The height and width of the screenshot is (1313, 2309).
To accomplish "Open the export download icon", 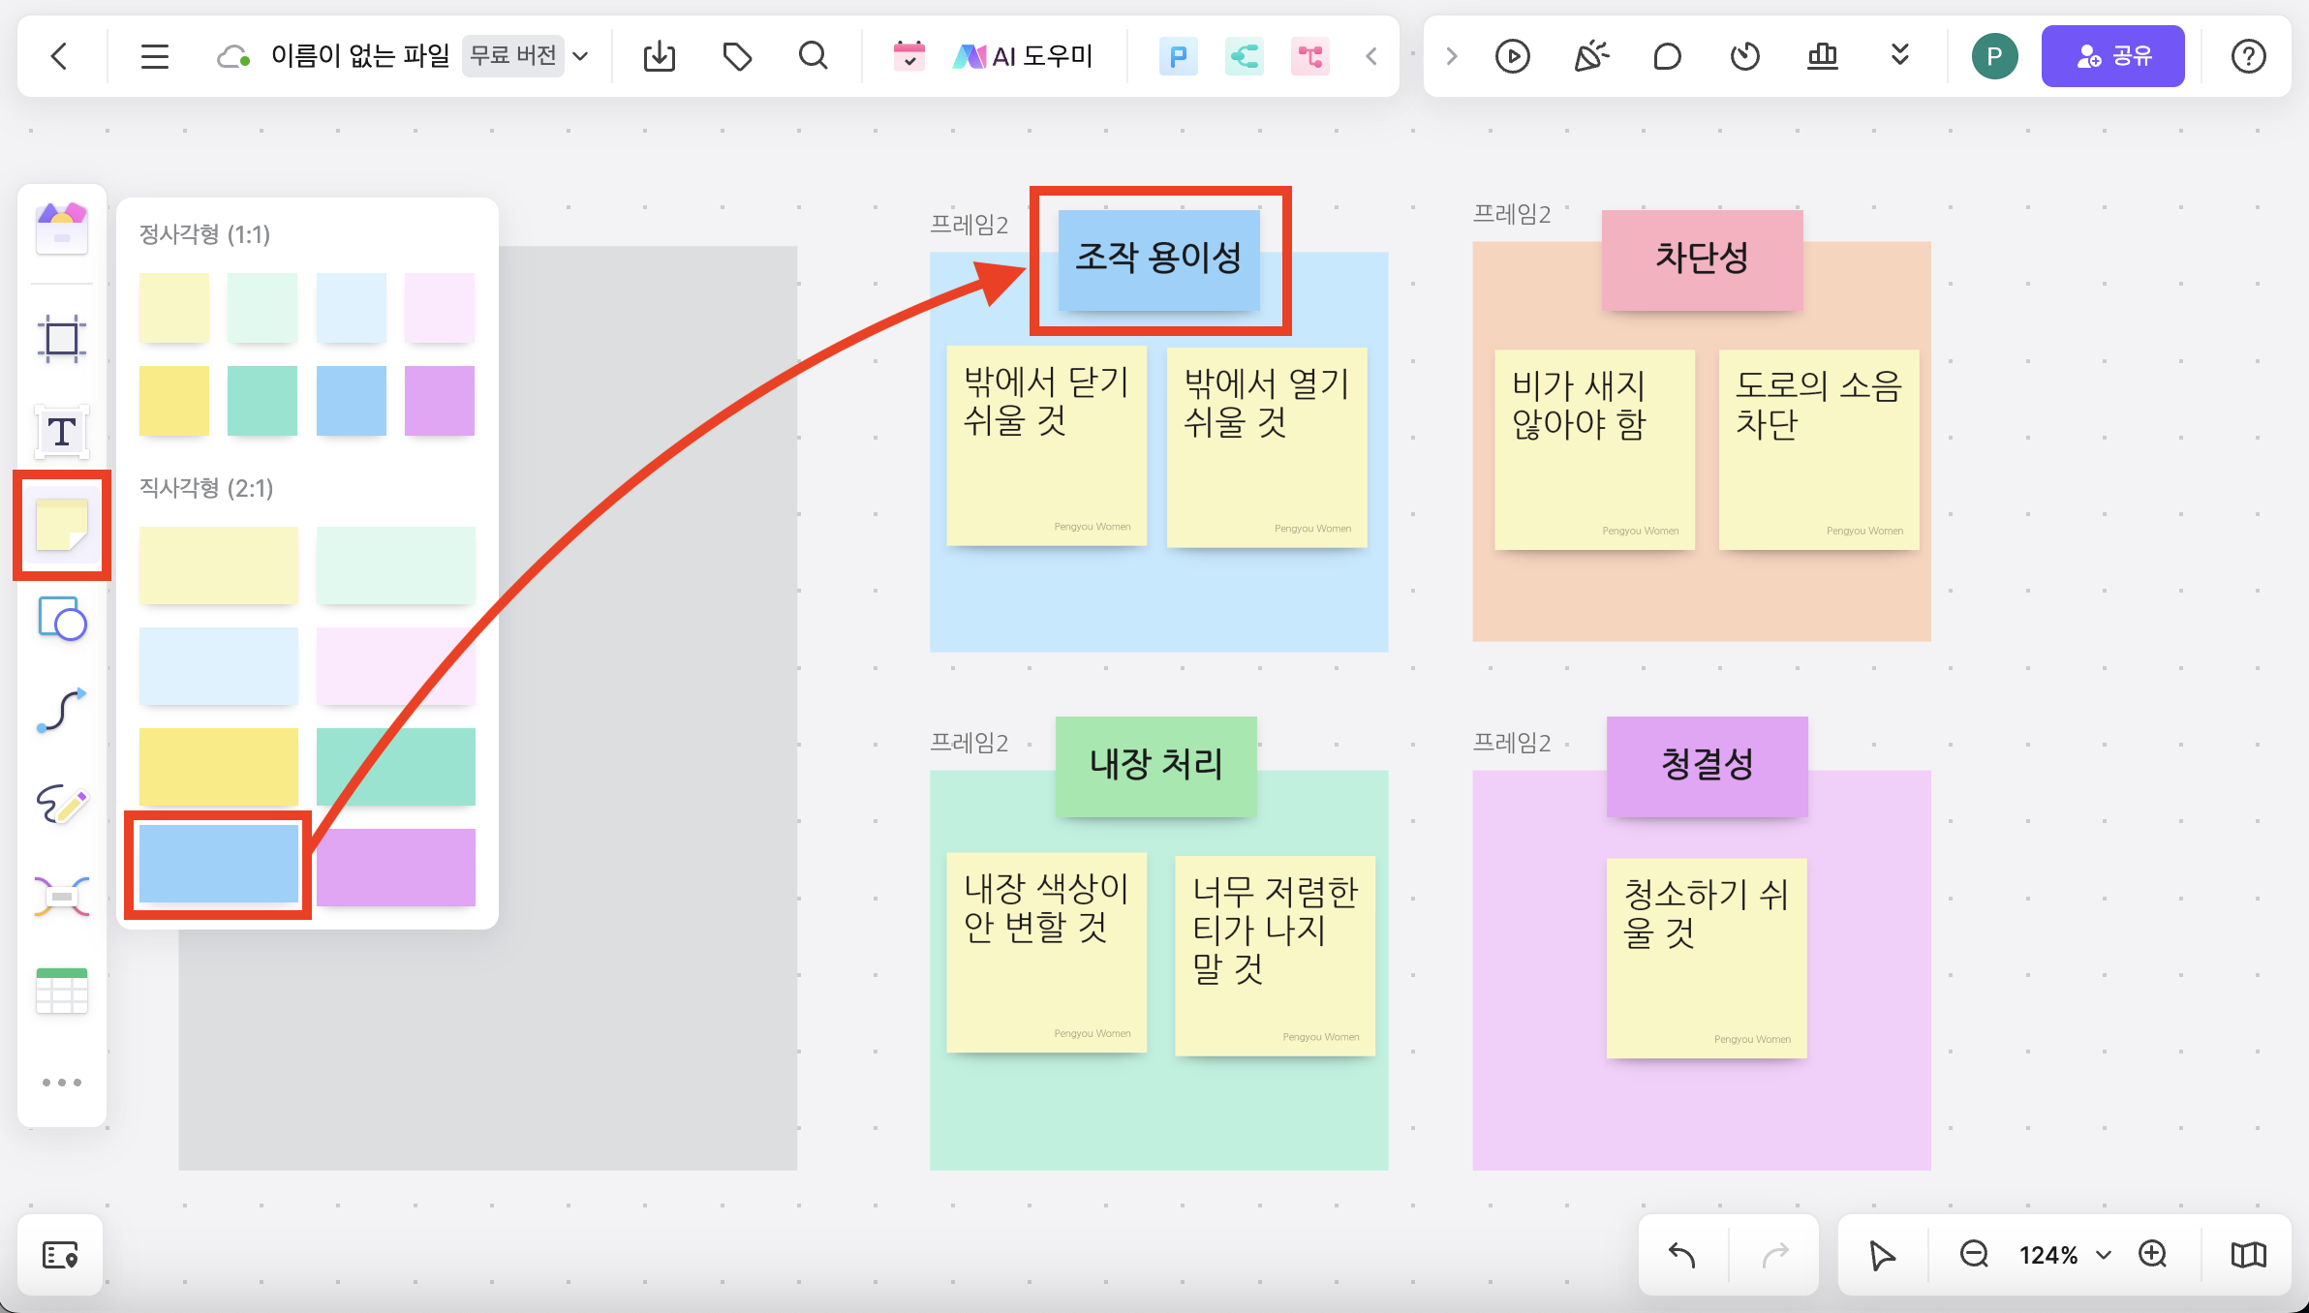I will pos(660,56).
